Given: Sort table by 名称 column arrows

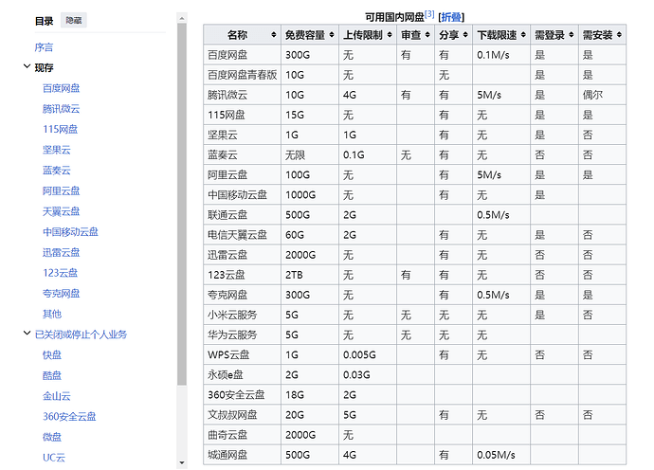Looking at the screenshot, I should (x=274, y=35).
